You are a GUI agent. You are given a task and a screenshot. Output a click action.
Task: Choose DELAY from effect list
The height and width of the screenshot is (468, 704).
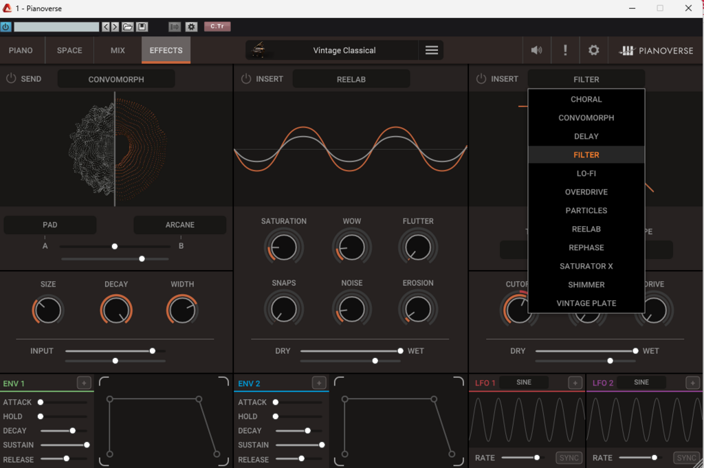click(586, 136)
